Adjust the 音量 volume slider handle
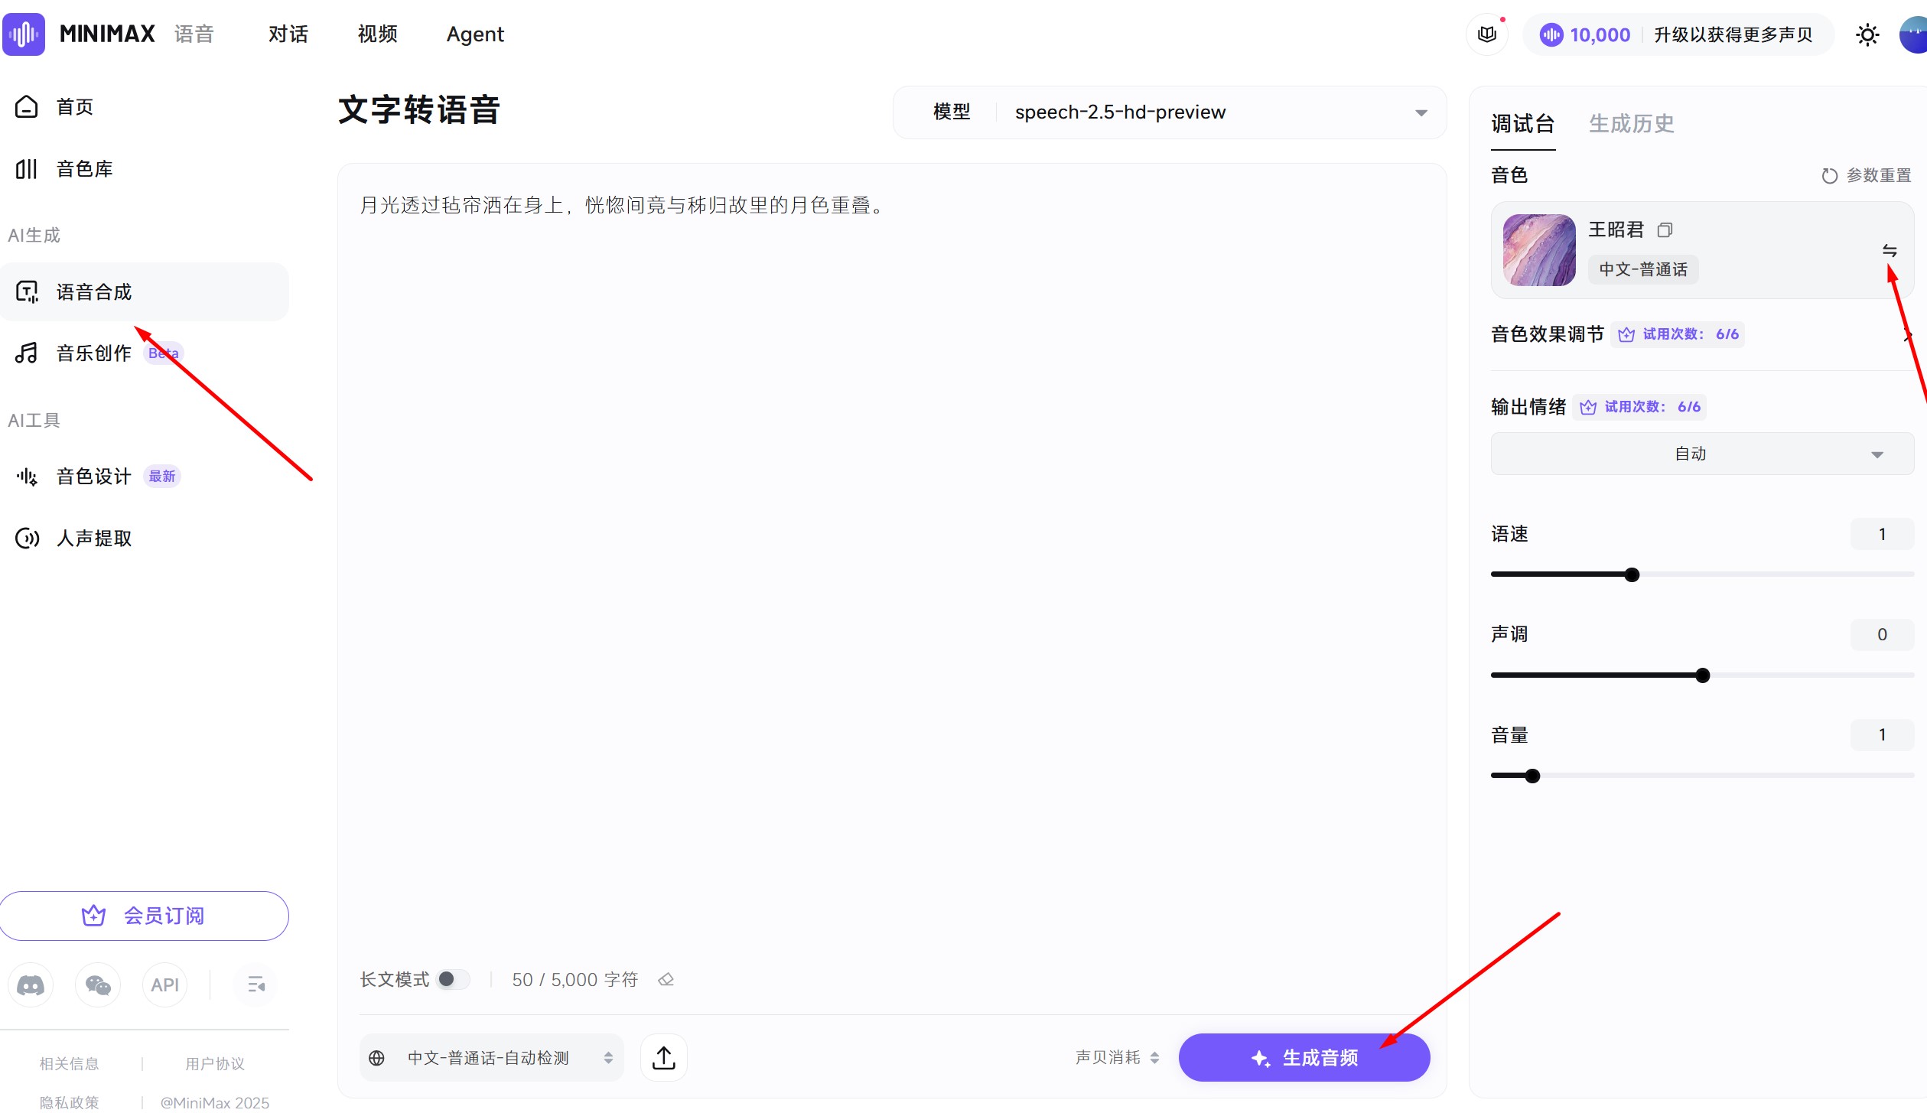 (x=1532, y=776)
